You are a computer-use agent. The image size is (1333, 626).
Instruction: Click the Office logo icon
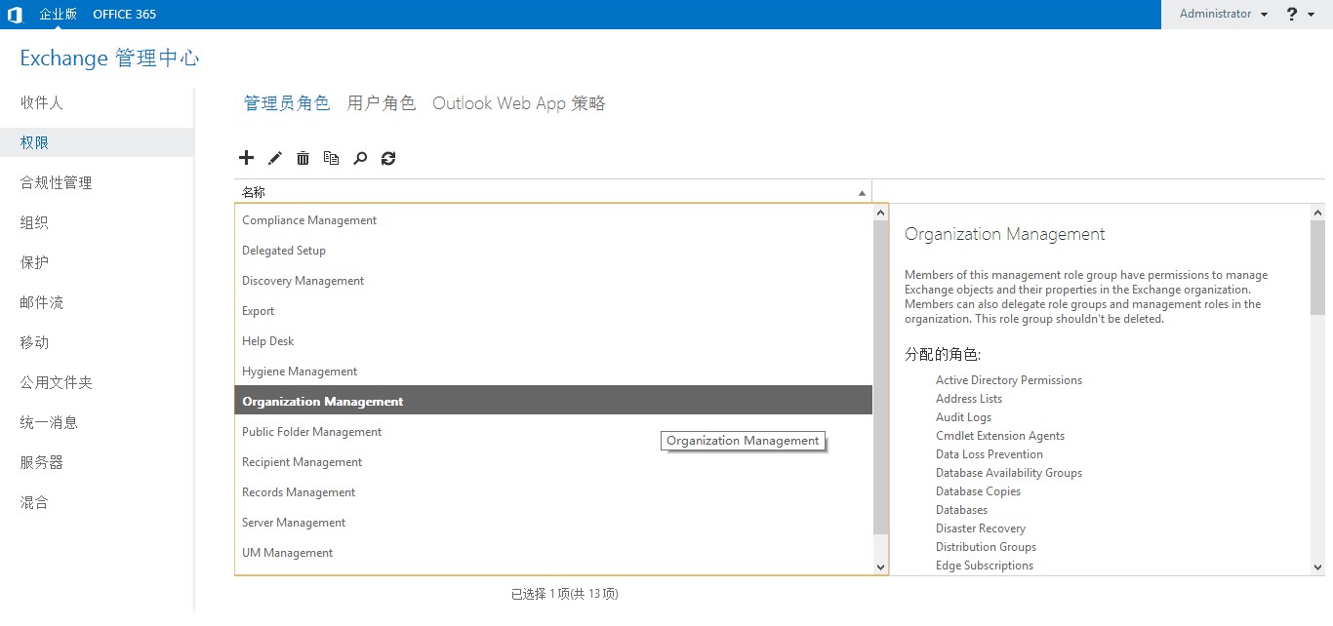tap(15, 15)
